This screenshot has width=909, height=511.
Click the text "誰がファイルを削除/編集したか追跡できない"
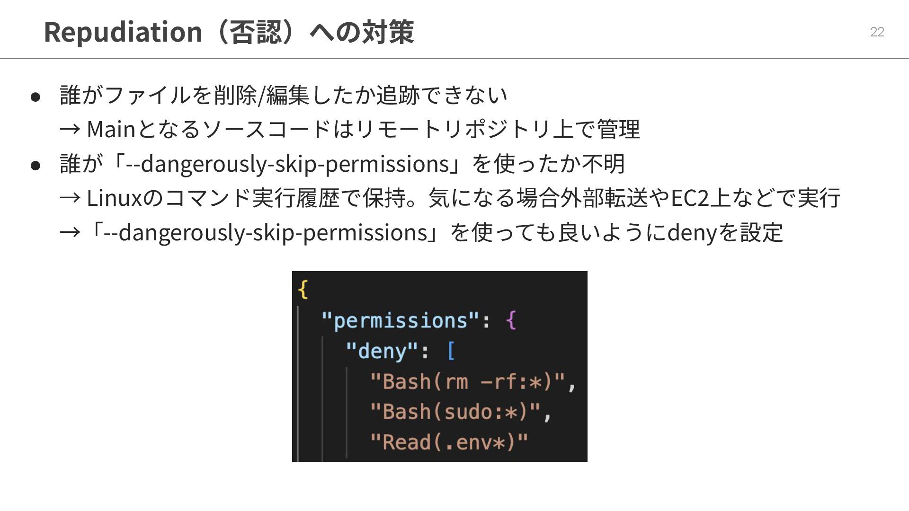tap(284, 95)
